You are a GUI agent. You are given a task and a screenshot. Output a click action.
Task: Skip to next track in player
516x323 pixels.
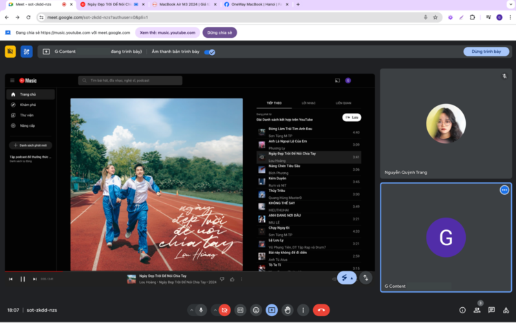[34, 279]
